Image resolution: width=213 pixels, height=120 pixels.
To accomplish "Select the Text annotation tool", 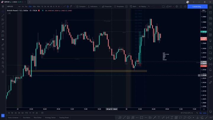I will click(x=3, y=27).
